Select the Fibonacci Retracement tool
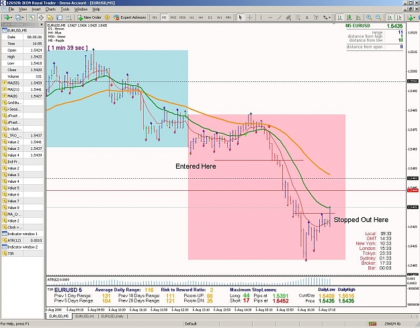 pos(298,17)
